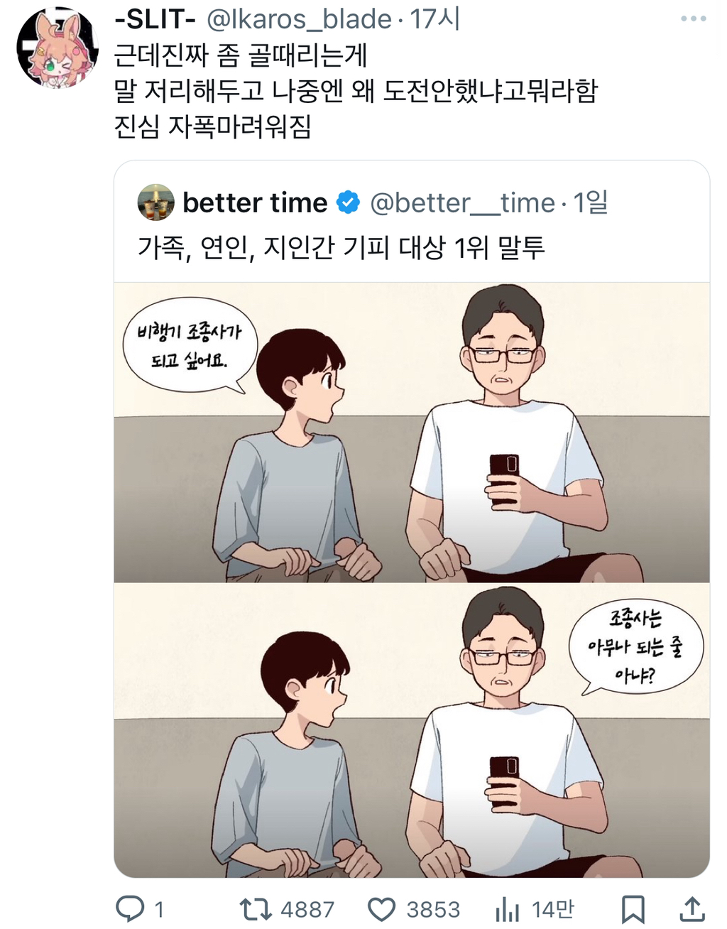
Task: Click the 4887 retweet count
Action: tap(307, 909)
